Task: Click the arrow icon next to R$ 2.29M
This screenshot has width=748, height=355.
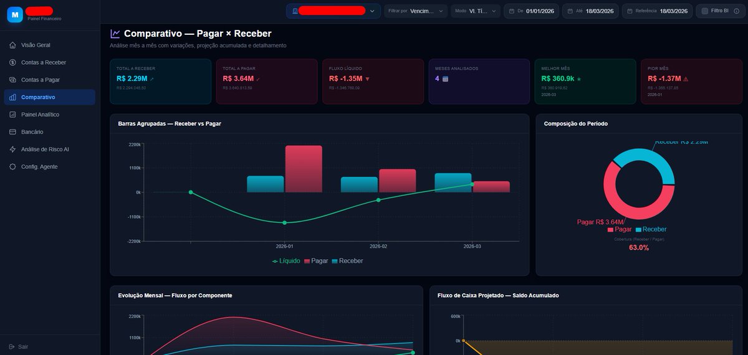Action: (x=151, y=79)
